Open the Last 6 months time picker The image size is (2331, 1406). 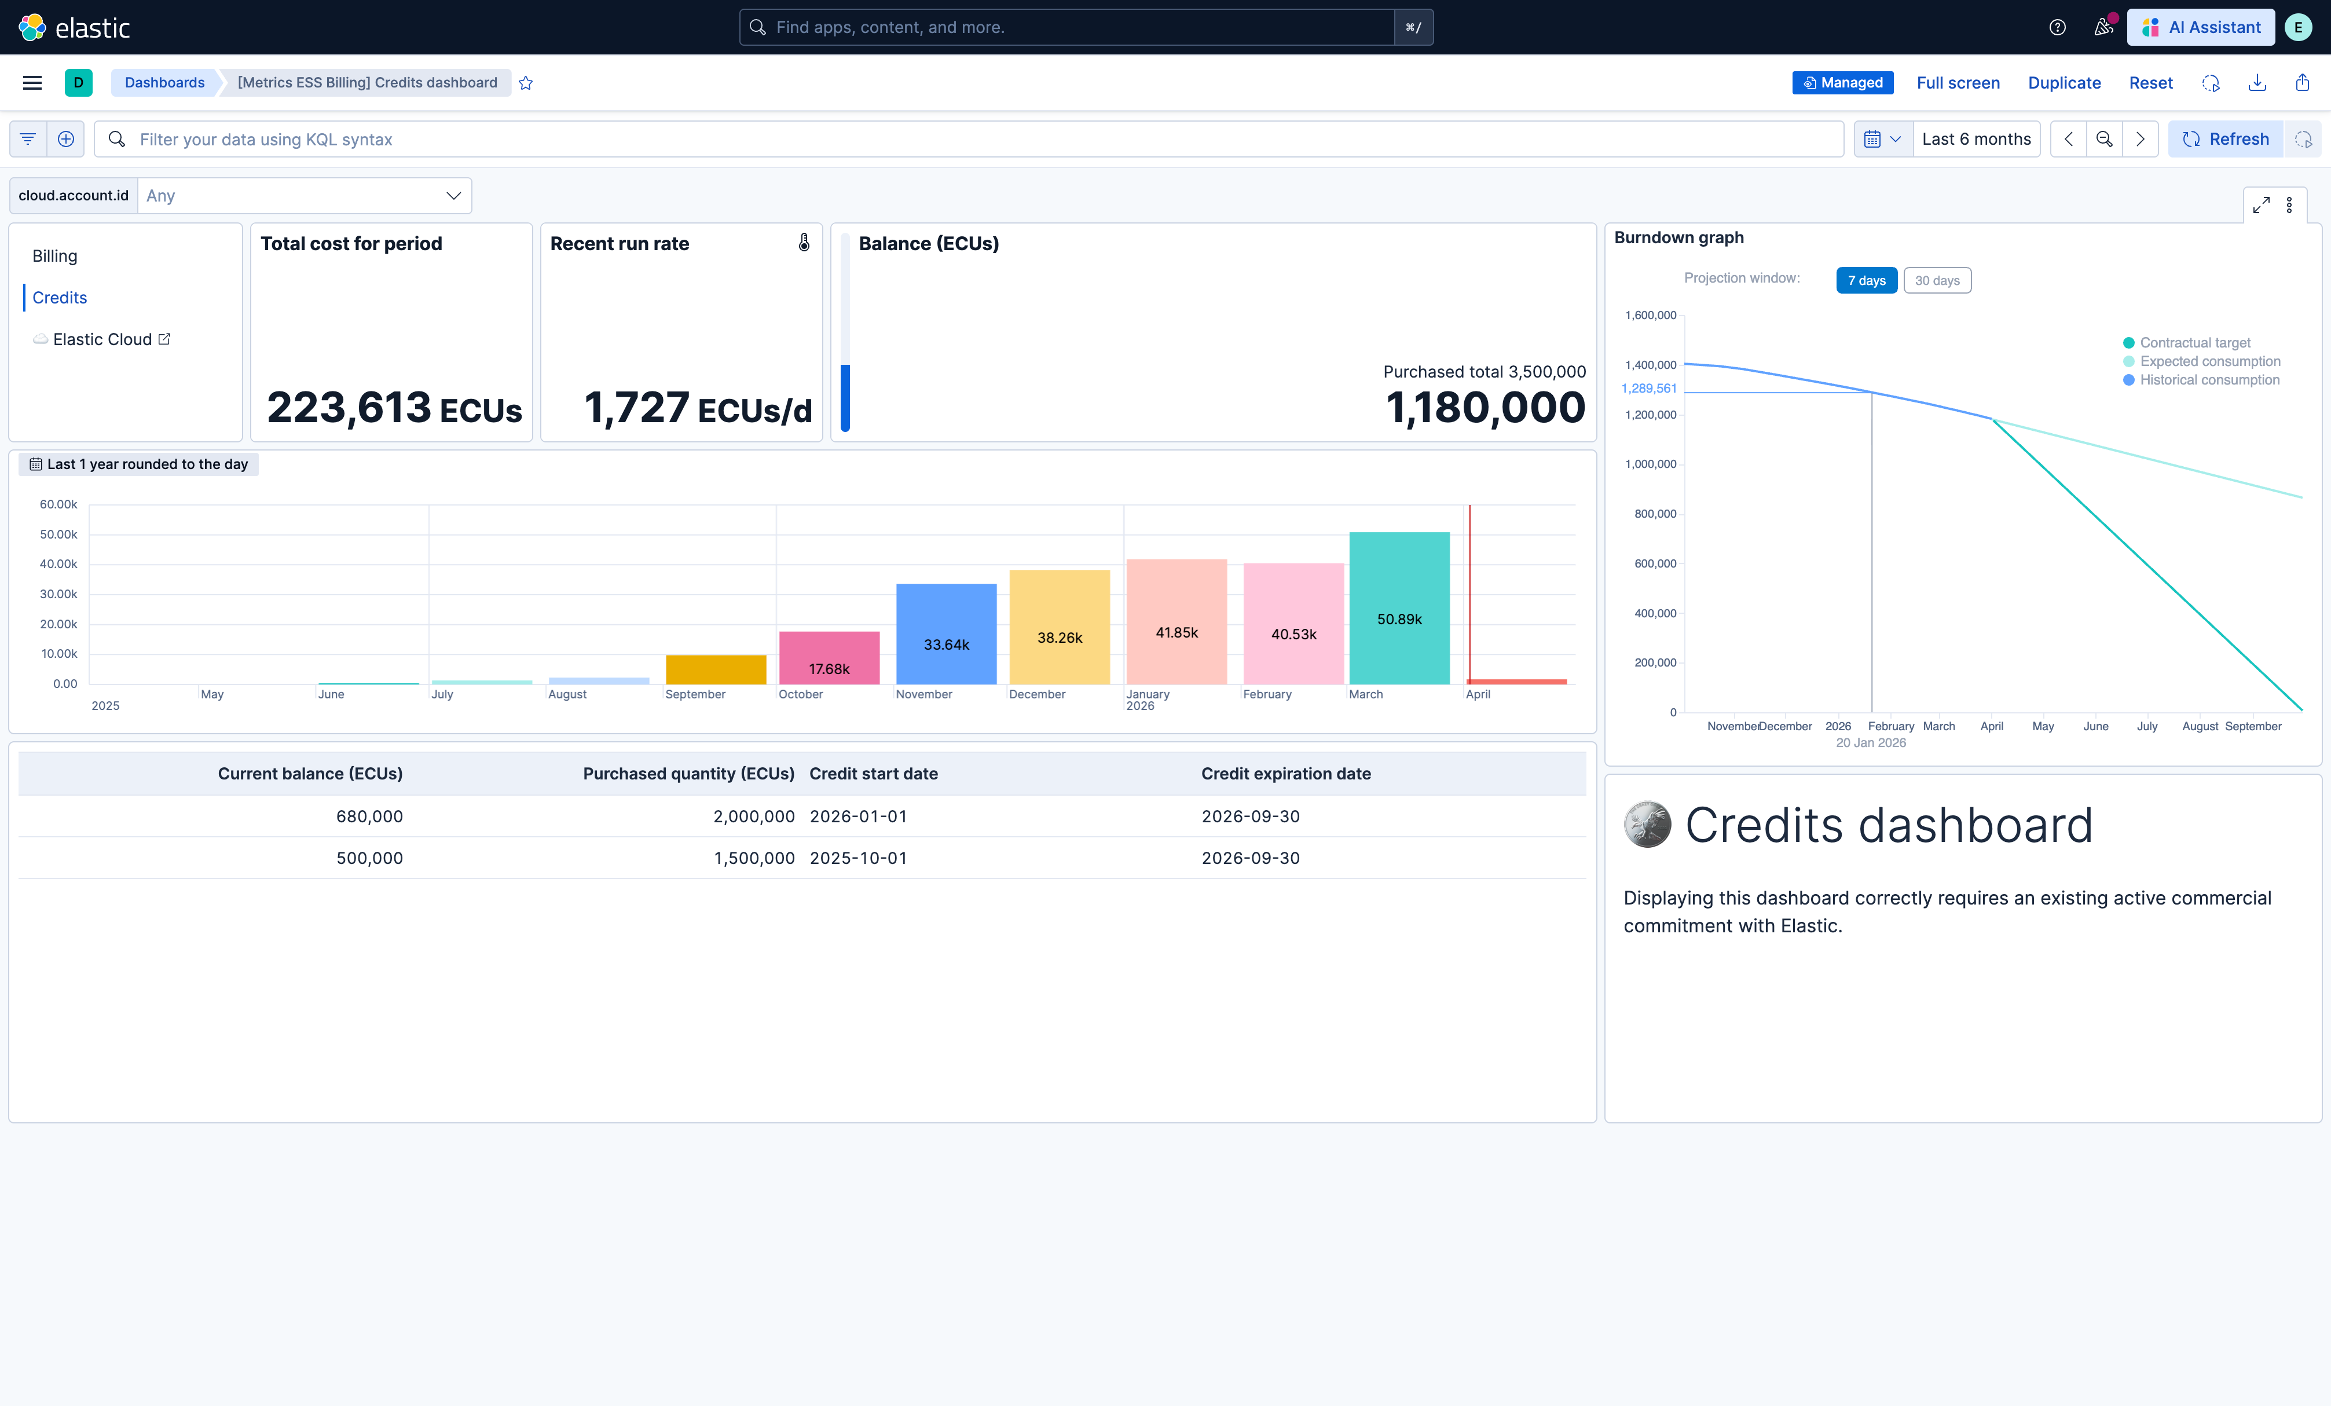click(1976, 139)
